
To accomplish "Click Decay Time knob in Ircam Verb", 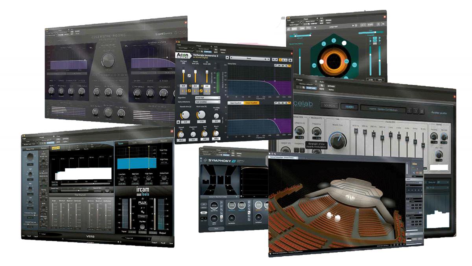I will 30,156.
